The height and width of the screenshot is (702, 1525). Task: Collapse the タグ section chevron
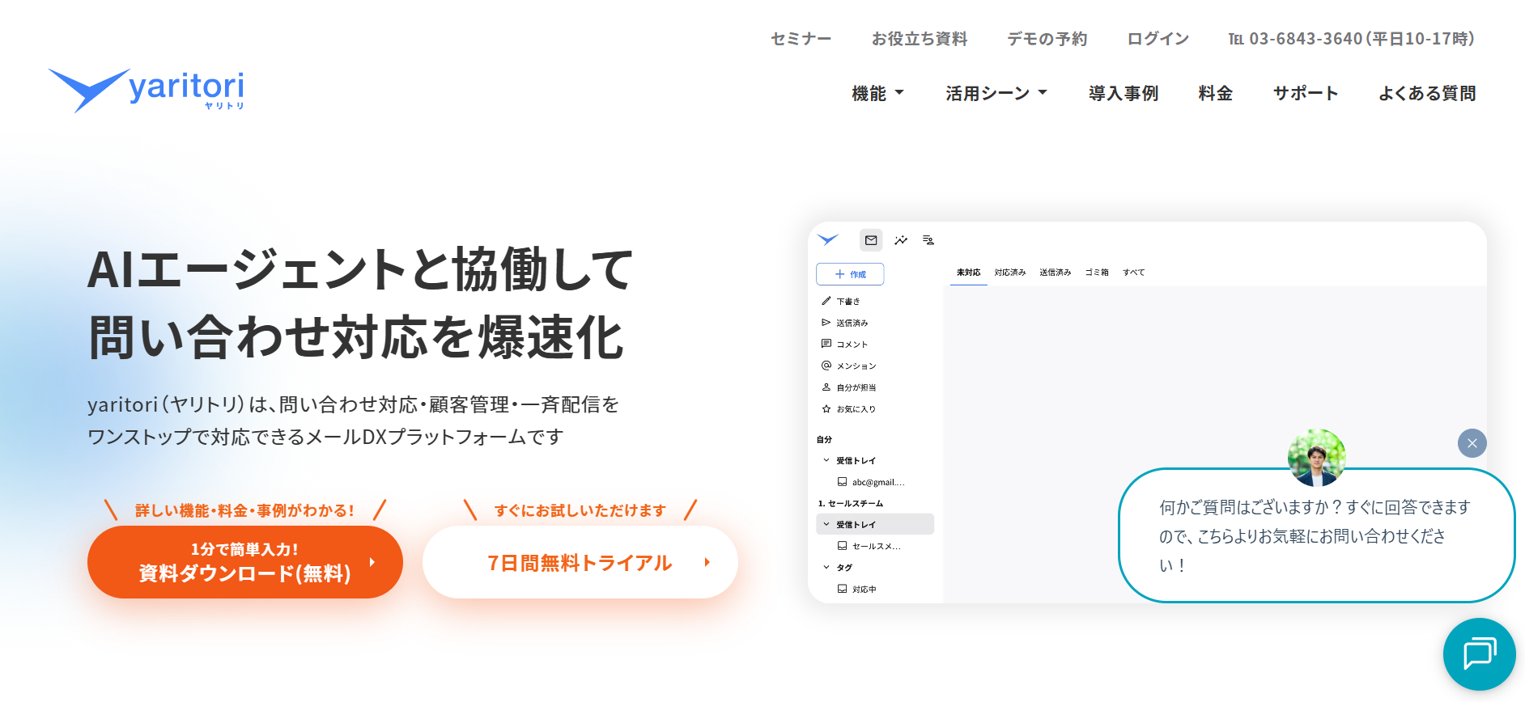(x=826, y=567)
